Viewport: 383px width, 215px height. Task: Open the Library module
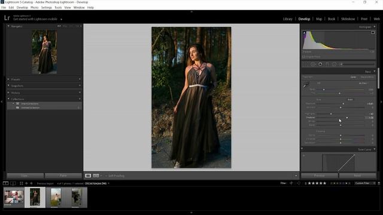pyautogui.click(x=287, y=19)
